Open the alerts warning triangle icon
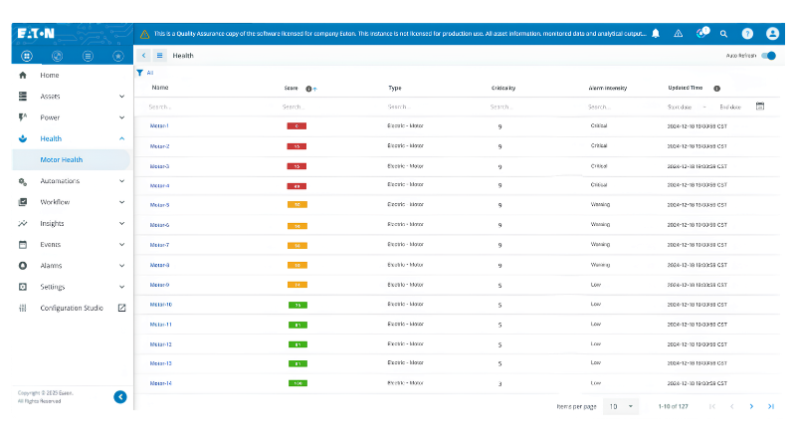Screen dimensions: 796x448 tap(679, 34)
